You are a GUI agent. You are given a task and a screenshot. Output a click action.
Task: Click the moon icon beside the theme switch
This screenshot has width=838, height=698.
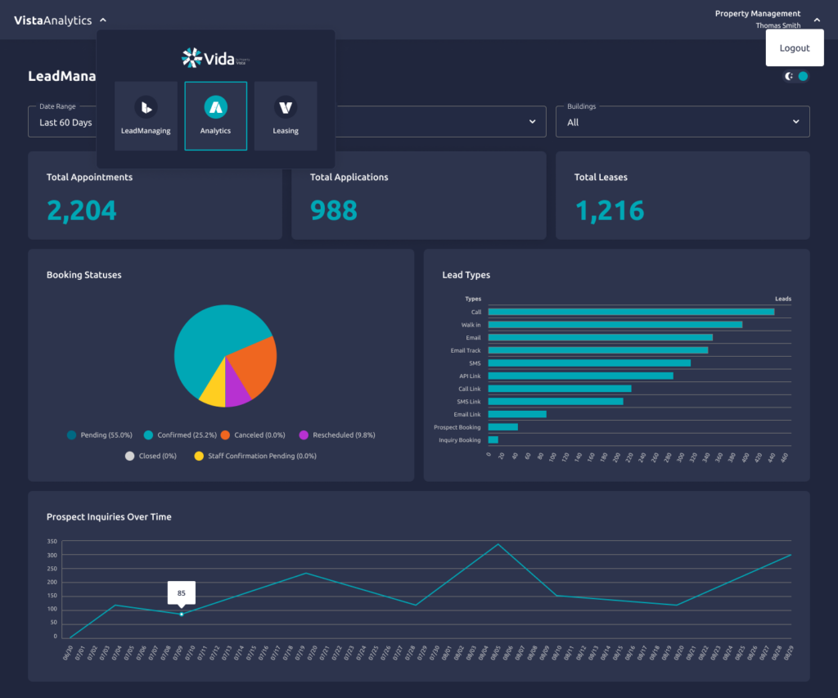point(788,74)
